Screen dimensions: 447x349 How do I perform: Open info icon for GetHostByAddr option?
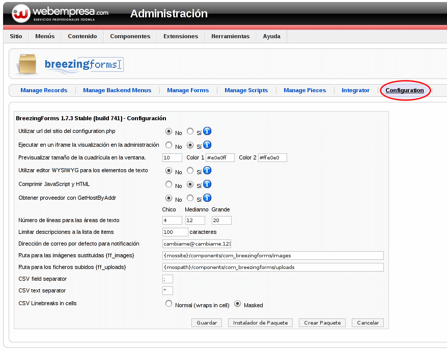pos(207,198)
